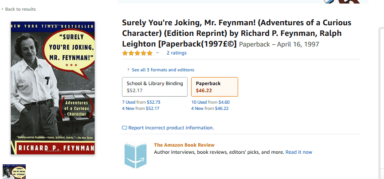The width and height of the screenshot is (384, 179).
Task: Expand See all 3 formats and editions
Action: click(x=163, y=70)
